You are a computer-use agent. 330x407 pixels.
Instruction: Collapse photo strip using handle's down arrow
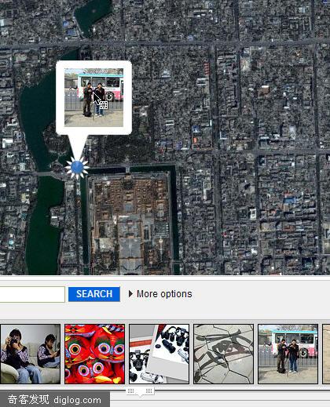[140, 395]
